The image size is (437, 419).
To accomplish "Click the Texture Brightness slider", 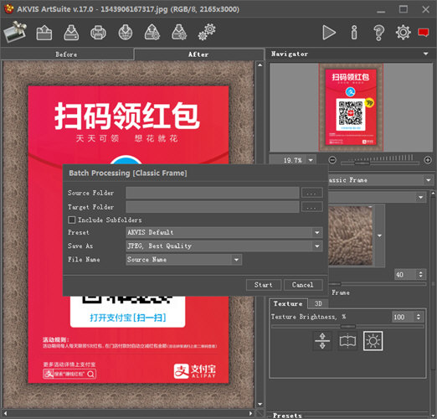I will click(347, 326).
